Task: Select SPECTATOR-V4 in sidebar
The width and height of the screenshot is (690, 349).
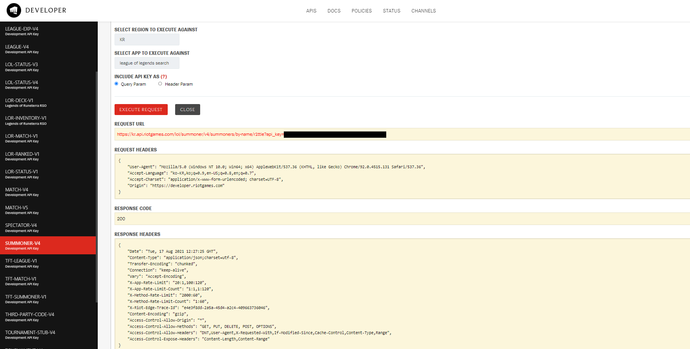Action: pos(48,228)
